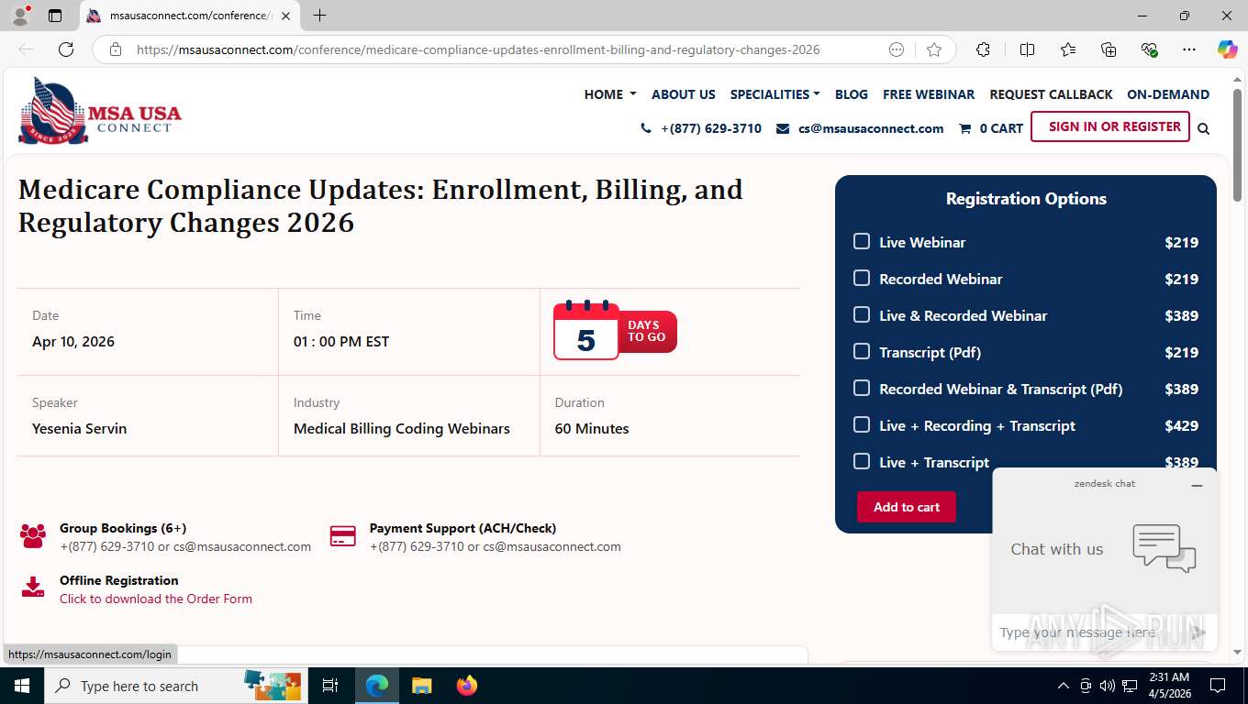
Task: Open the Copilot sidebar icon
Action: pyautogui.click(x=1227, y=49)
